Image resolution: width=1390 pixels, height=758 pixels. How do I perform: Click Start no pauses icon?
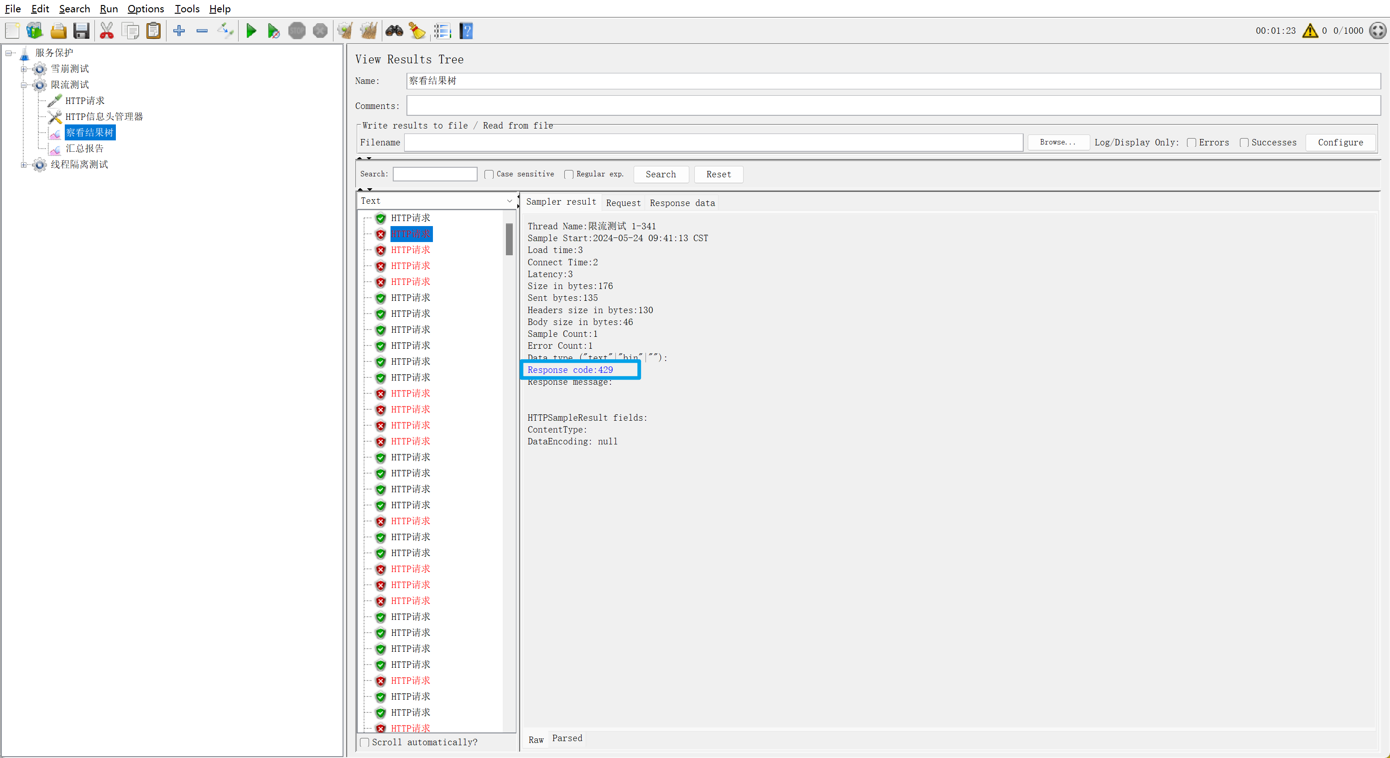point(274,31)
